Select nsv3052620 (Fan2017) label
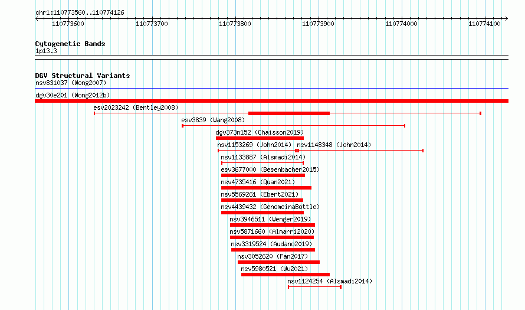 273,256
